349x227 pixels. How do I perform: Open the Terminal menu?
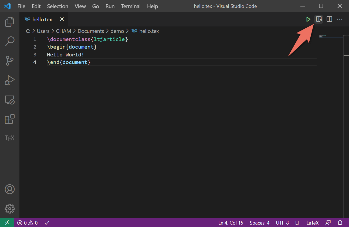coord(131,6)
